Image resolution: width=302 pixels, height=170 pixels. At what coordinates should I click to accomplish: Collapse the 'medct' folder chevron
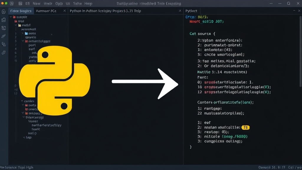pos(16,25)
